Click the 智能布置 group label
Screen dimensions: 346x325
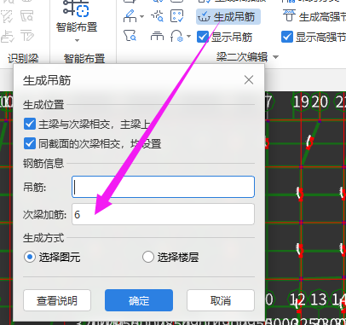coord(84,59)
